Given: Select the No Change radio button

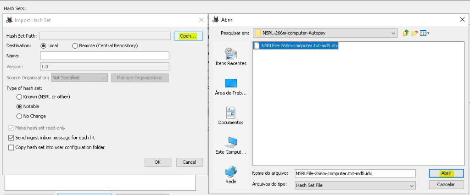Looking at the screenshot, I should (19, 116).
